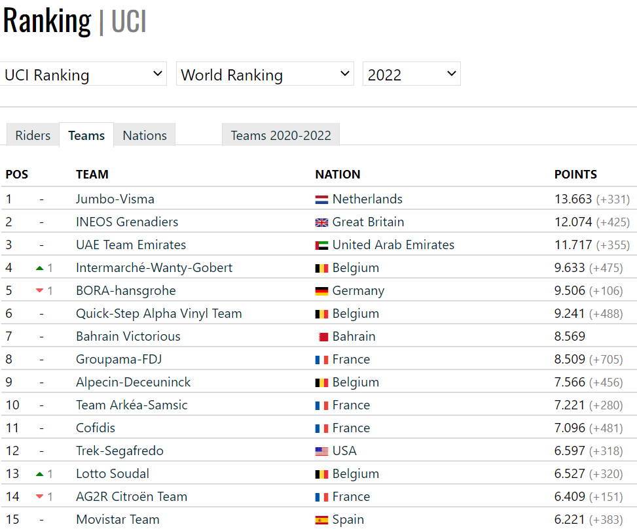Open the Team Arkéa-Samsic link
Screen dimensions: 637x529
[132, 405]
